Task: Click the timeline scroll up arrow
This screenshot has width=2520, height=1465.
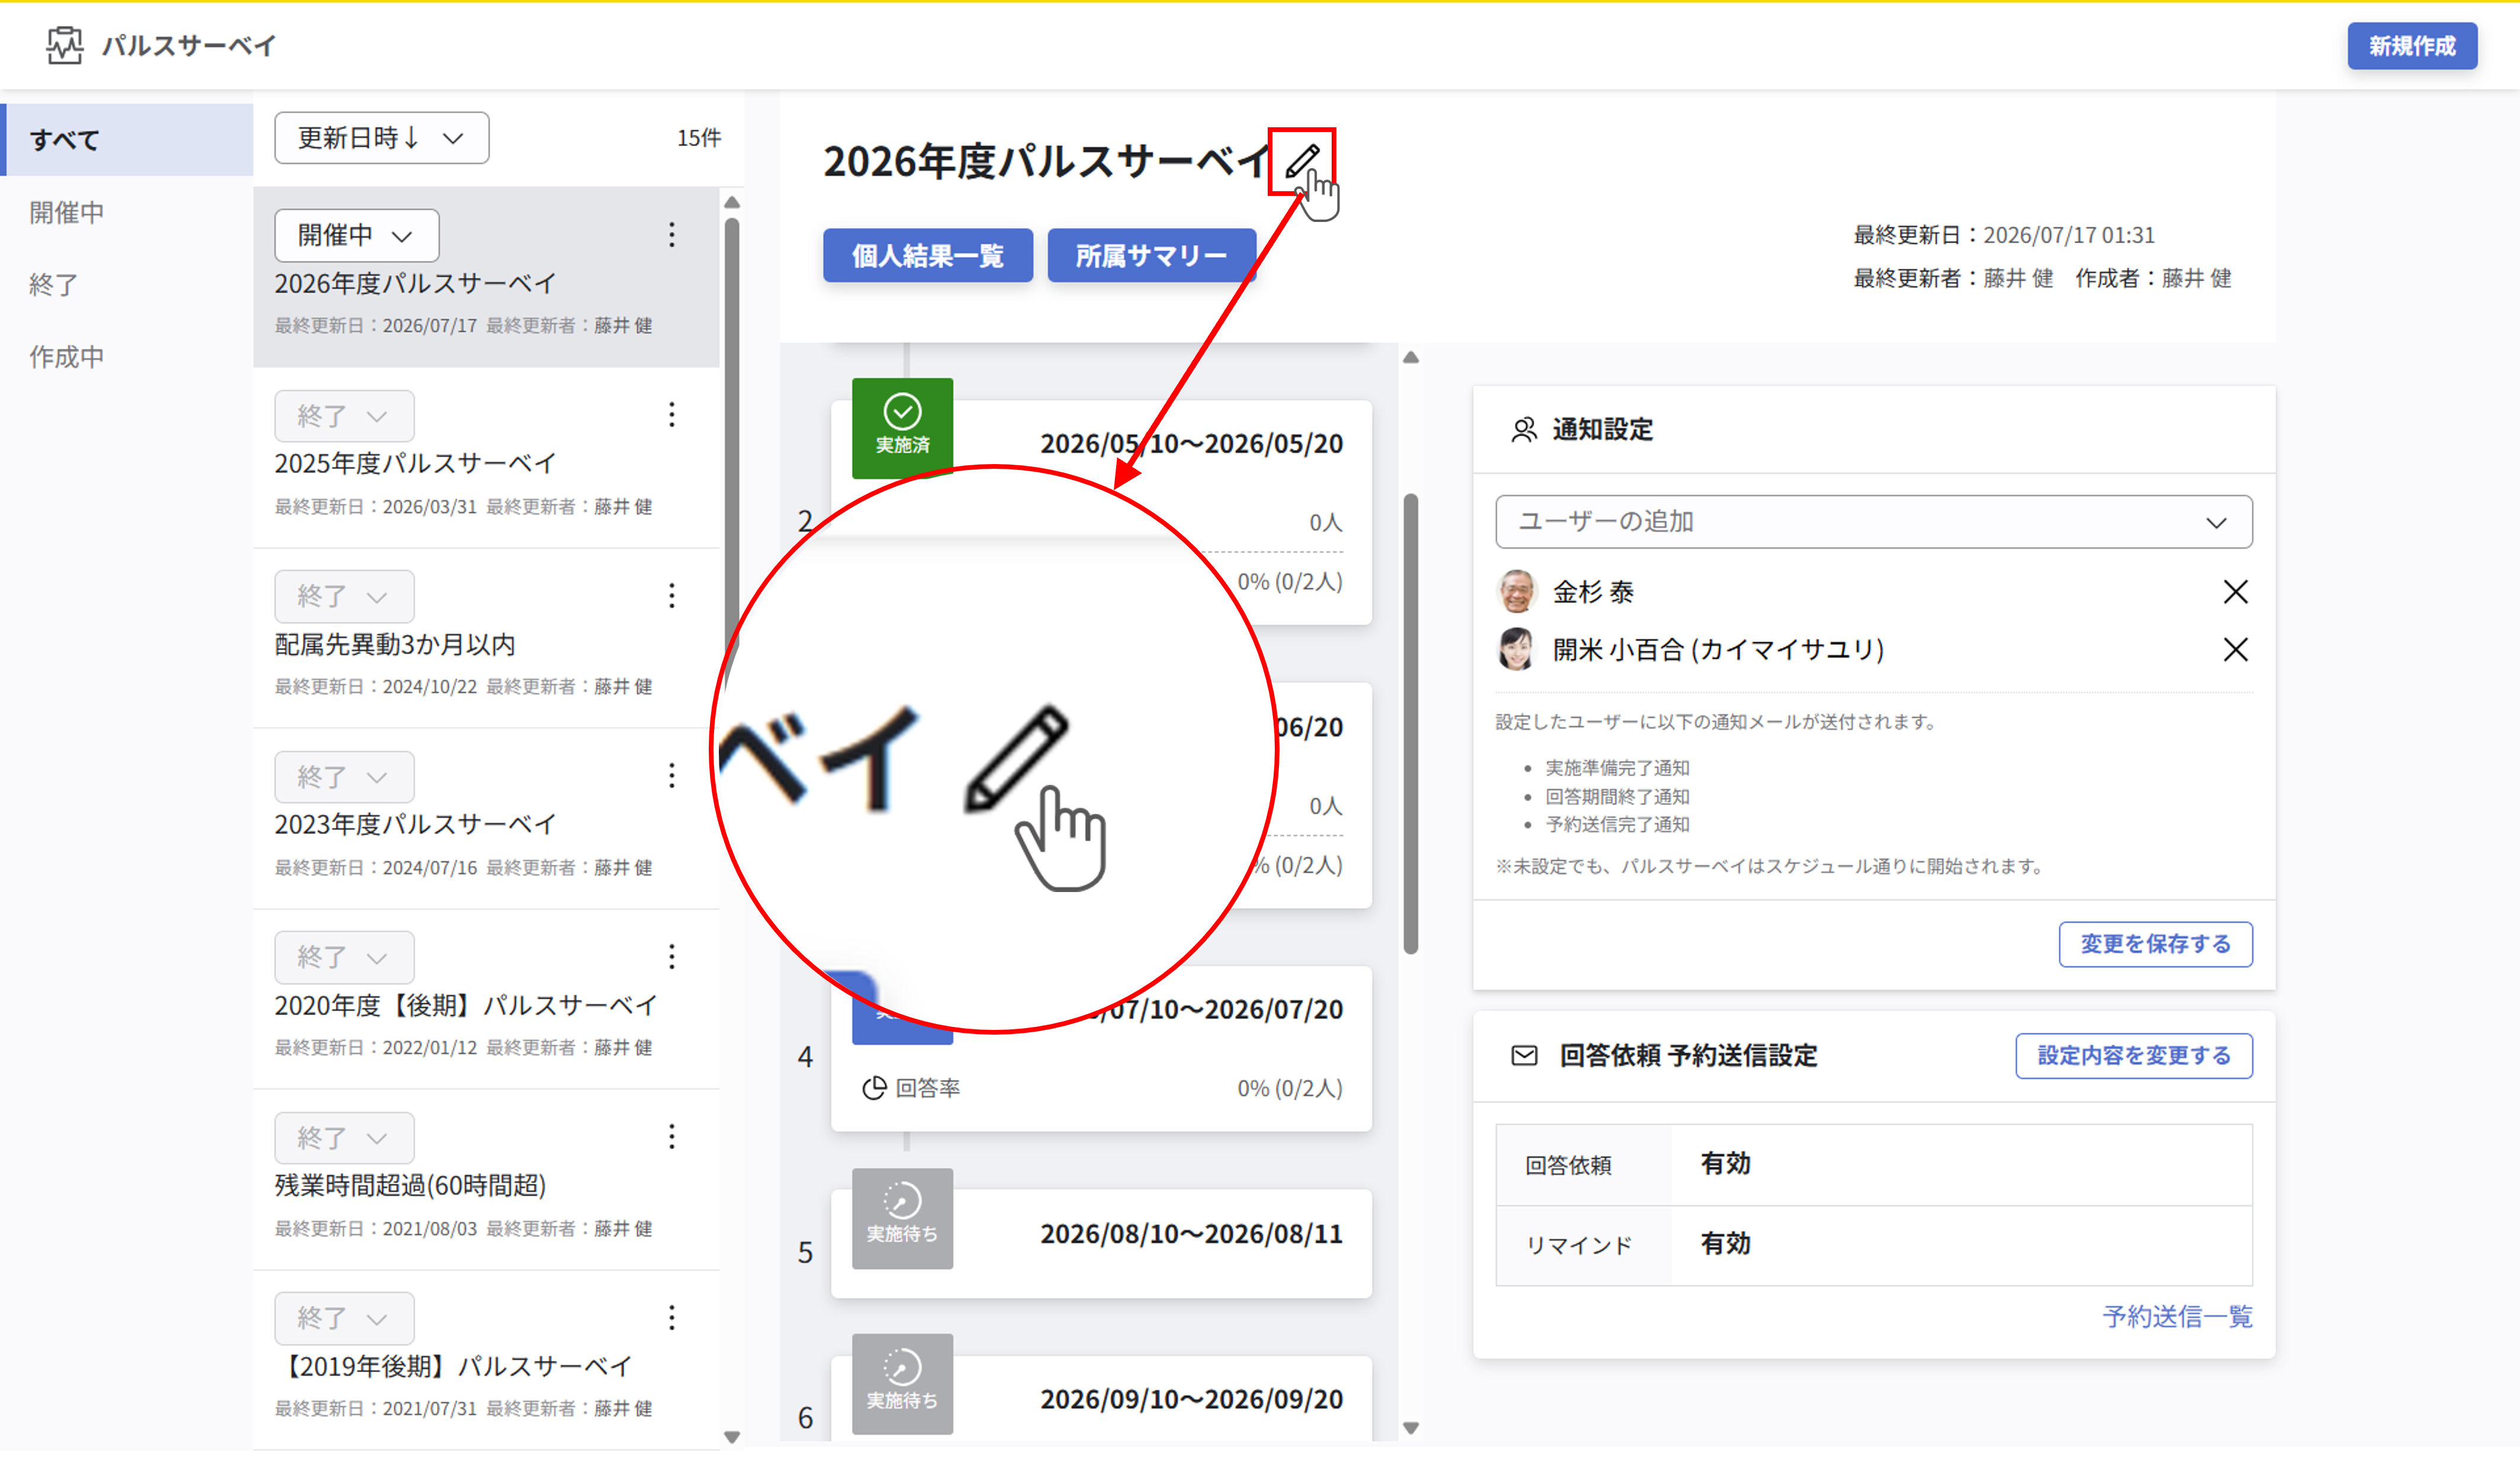Action: coord(1411,357)
